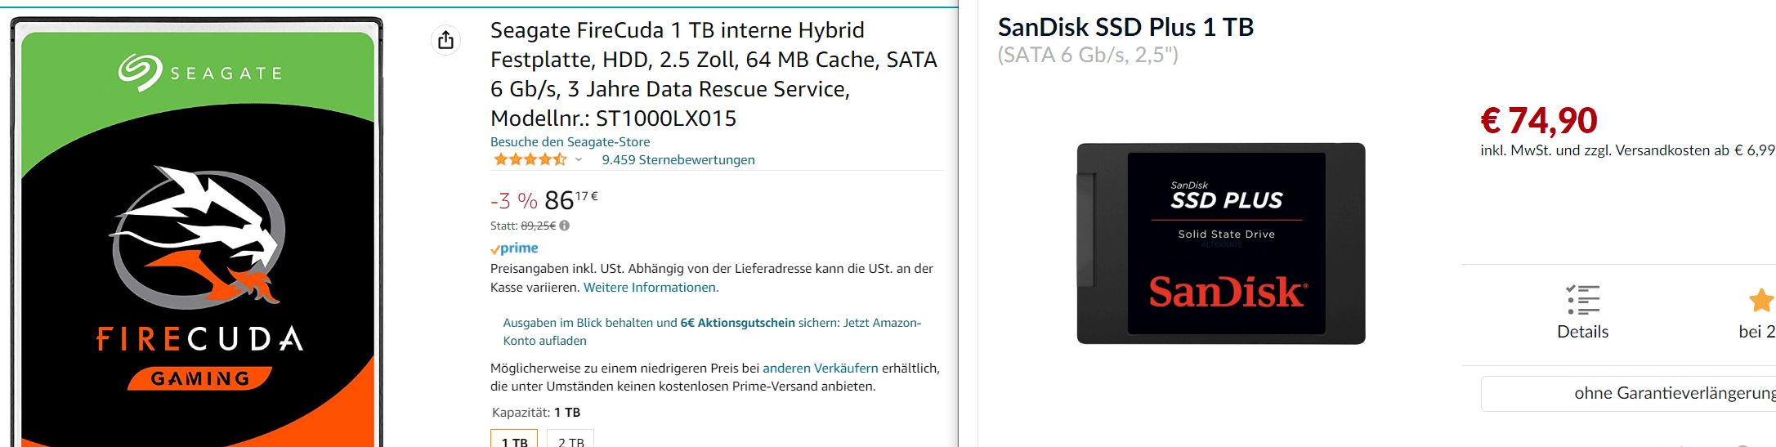
Task: Click the orange star icon beside Details
Action: click(x=1760, y=301)
